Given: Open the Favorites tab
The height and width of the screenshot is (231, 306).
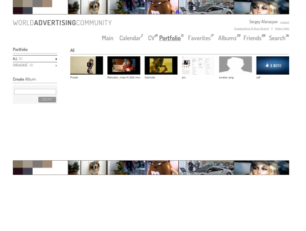Looking at the screenshot, I should (x=199, y=38).
